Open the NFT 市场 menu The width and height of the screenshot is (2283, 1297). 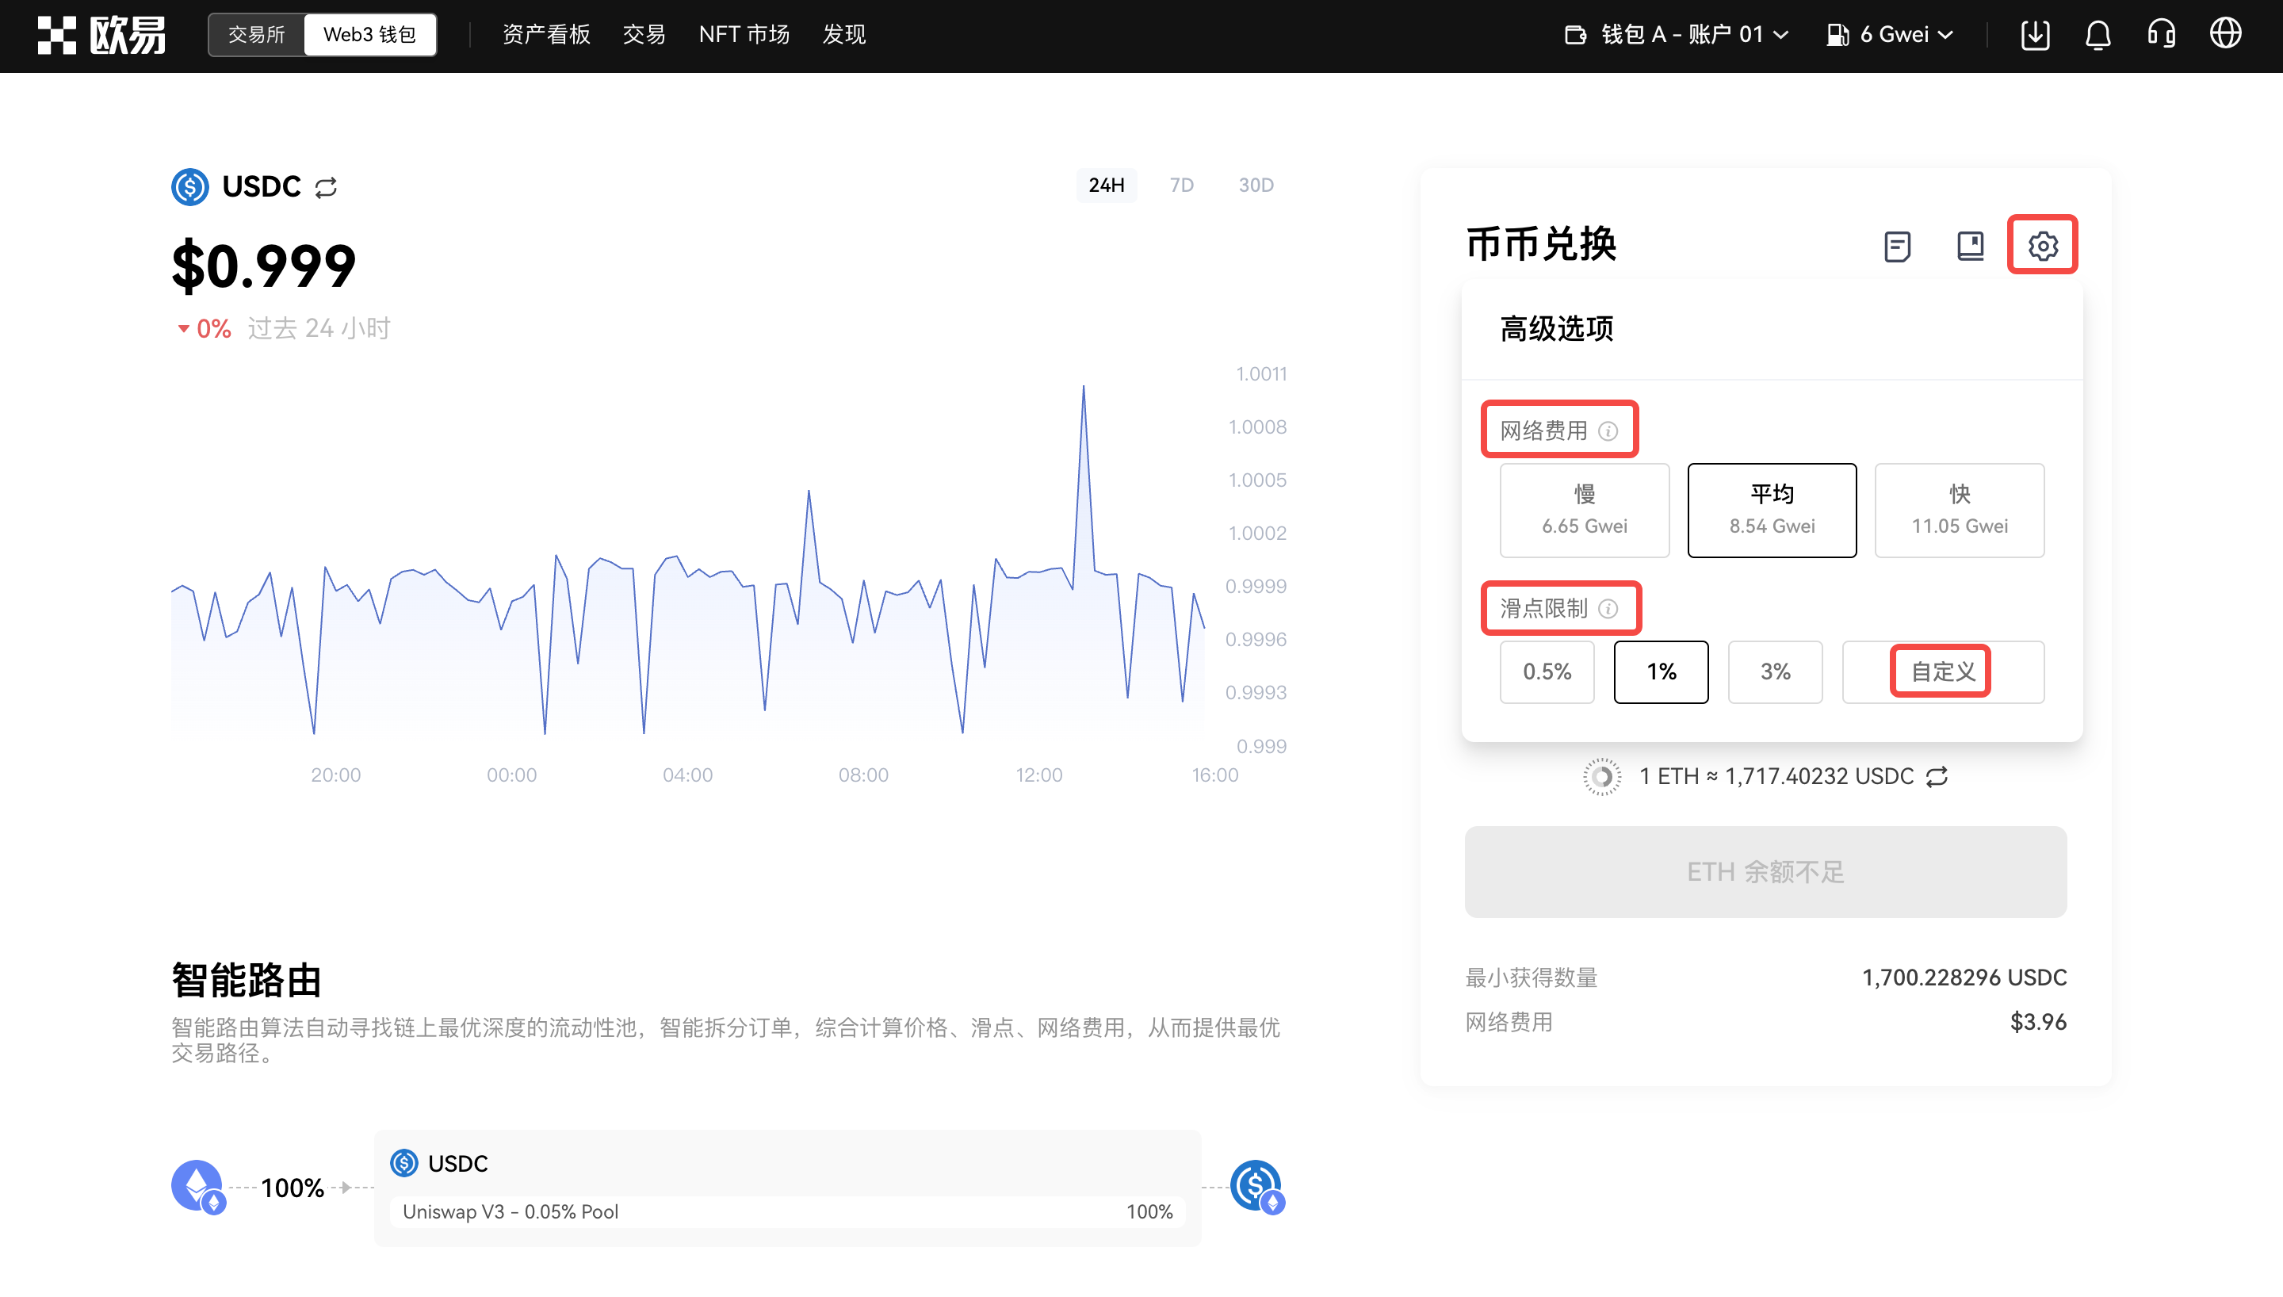[x=744, y=35]
